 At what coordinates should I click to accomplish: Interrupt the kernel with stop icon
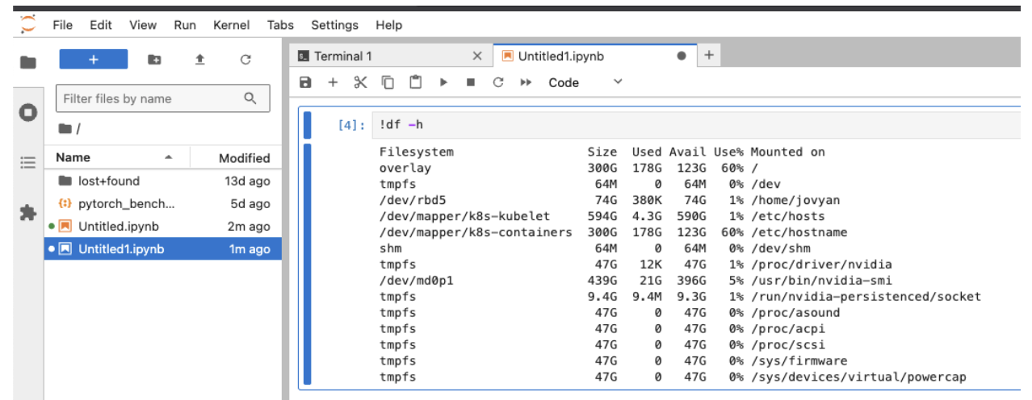pos(471,82)
